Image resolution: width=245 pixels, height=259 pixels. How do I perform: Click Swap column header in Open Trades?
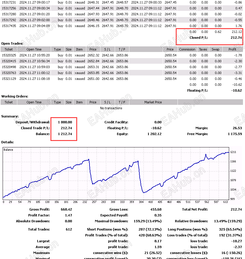click(x=215, y=49)
